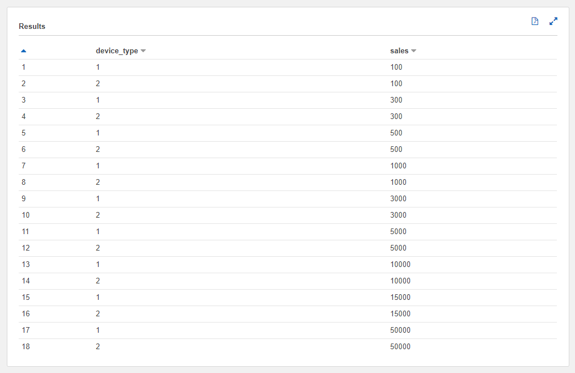
Task: Click sales value 500 in row 6
Action: (396, 149)
